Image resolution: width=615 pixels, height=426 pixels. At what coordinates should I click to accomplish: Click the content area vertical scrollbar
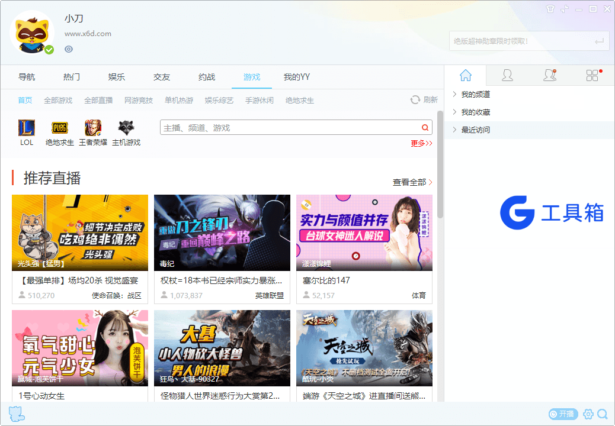pos(440,164)
